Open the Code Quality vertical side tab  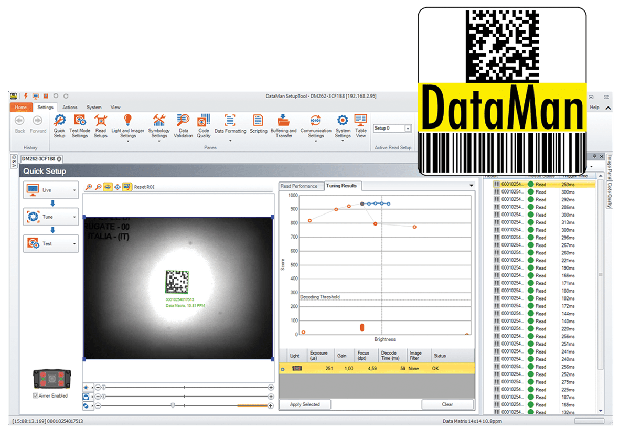(610, 195)
